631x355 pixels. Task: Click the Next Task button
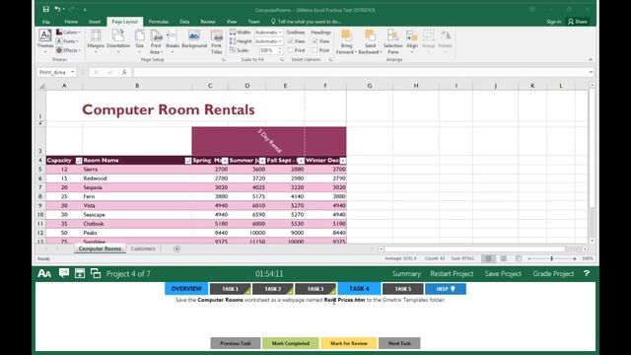pyautogui.click(x=399, y=343)
